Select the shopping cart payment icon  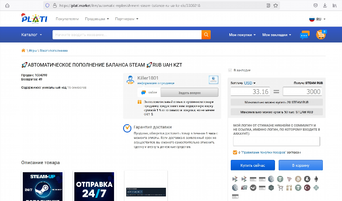pyautogui.click(x=280, y=187)
